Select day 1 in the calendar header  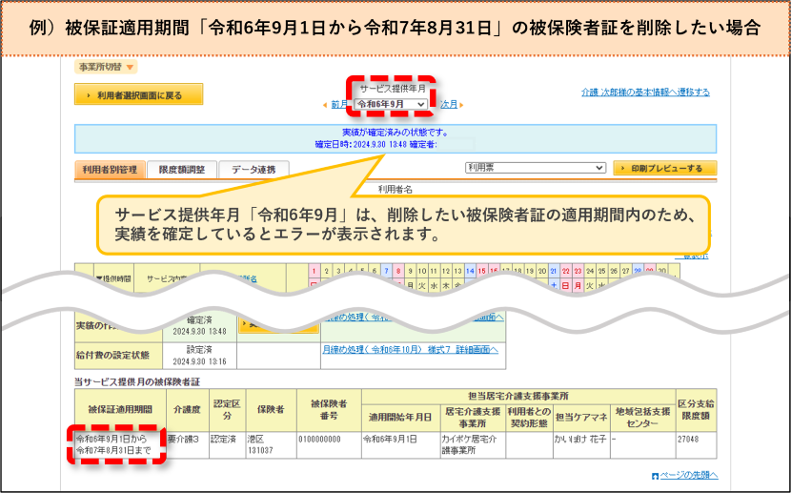[x=314, y=271]
